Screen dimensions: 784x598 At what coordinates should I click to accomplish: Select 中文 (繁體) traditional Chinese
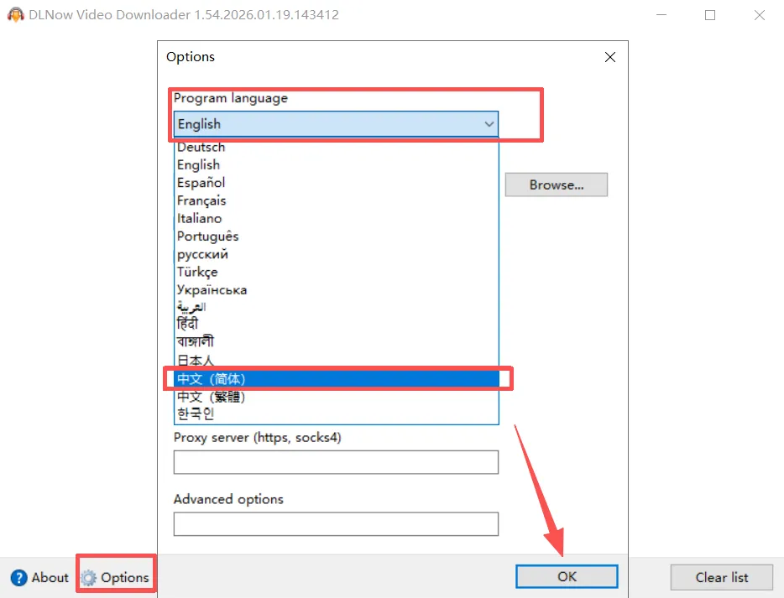coord(337,397)
